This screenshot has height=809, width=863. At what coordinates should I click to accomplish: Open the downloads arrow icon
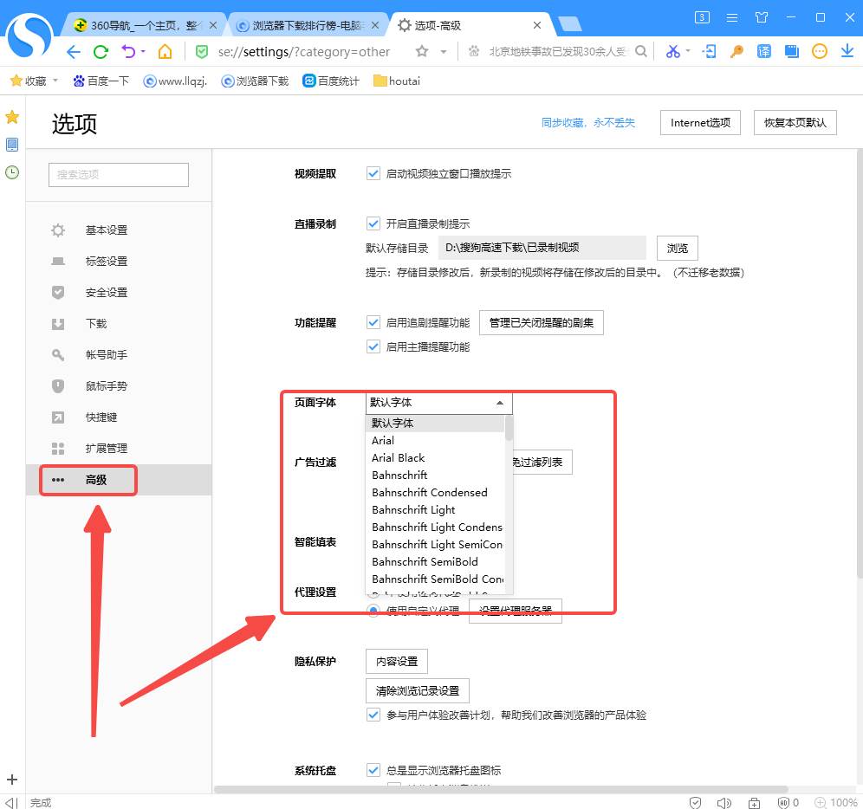click(x=847, y=51)
